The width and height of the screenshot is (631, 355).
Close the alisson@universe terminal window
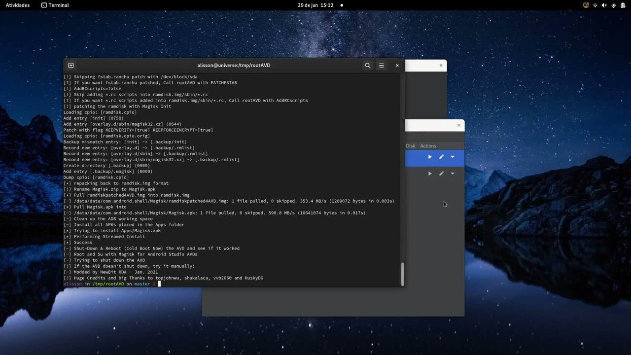click(397, 65)
